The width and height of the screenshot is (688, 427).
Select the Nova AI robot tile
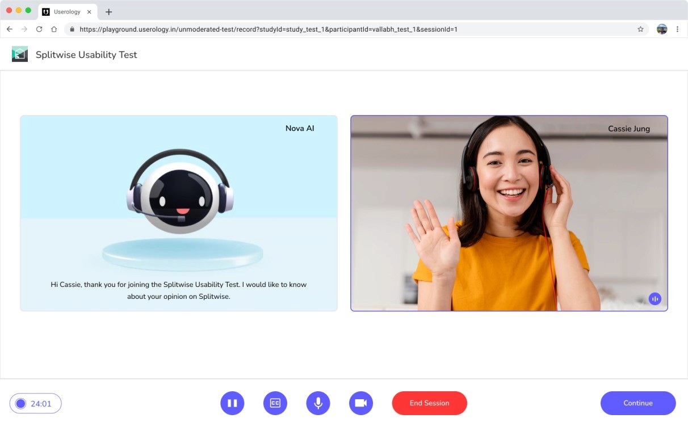click(179, 213)
